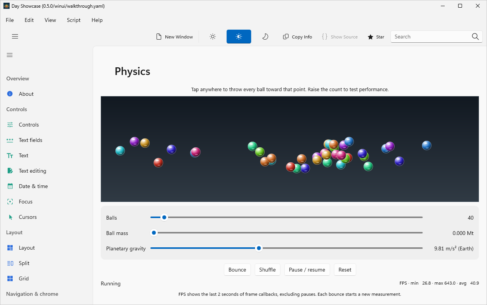Click the Reset button
Viewport: 487px width, 305px height.
click(345, 270)
